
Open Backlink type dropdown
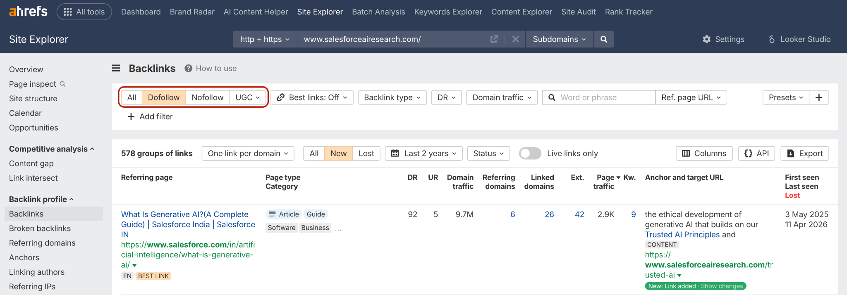pos(392,98)
